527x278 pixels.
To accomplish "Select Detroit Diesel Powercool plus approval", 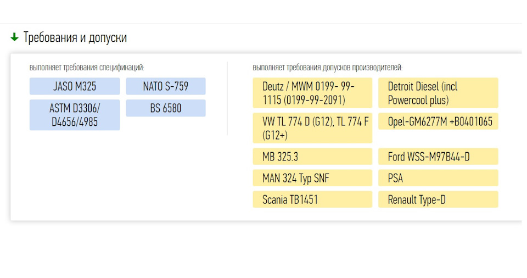I will click(438, 93).
